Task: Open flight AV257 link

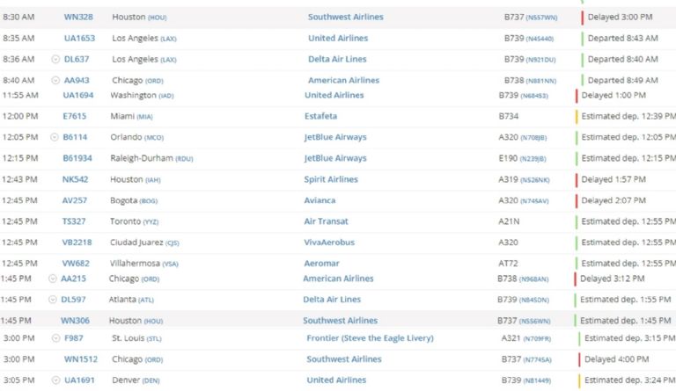Action: pos(75,200)
